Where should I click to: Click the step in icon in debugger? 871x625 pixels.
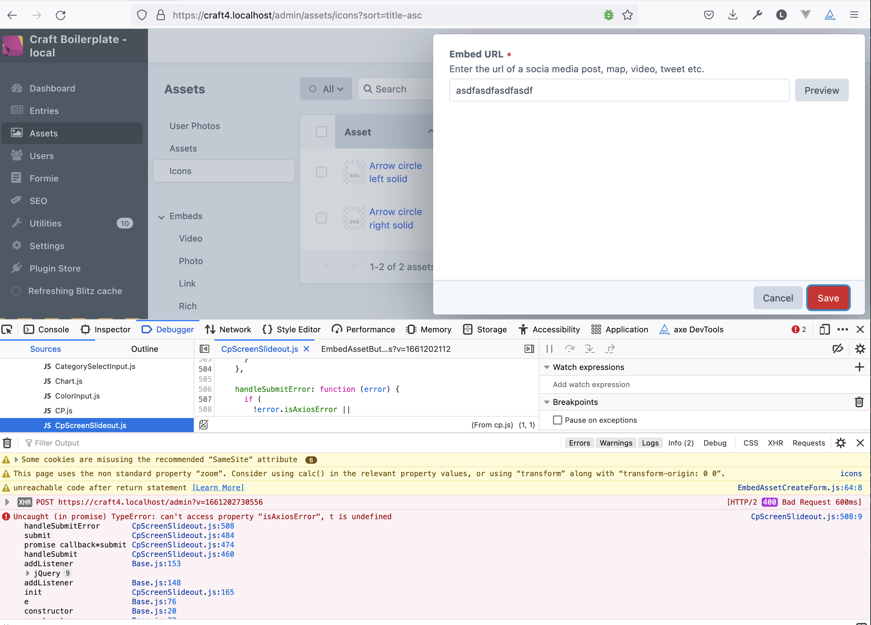[x=590, y=349]
